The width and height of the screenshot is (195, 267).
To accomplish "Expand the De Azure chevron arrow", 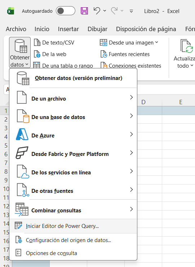I will pos(131,134).
